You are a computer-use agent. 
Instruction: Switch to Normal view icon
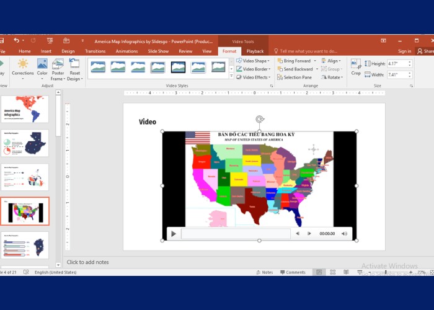coord(319,272)
